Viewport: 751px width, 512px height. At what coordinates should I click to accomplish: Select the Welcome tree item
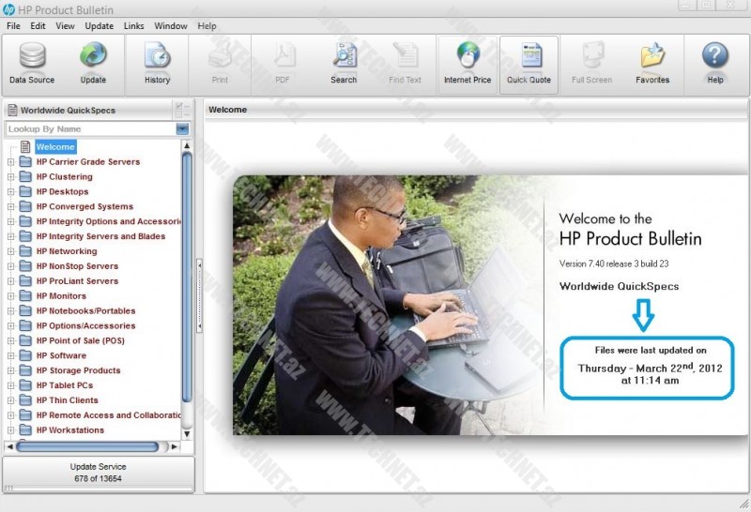coord(55,147)
